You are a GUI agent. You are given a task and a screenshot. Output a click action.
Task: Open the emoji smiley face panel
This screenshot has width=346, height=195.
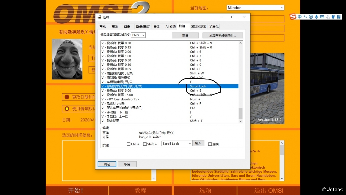pyautogui.click(x=311, y=17)
